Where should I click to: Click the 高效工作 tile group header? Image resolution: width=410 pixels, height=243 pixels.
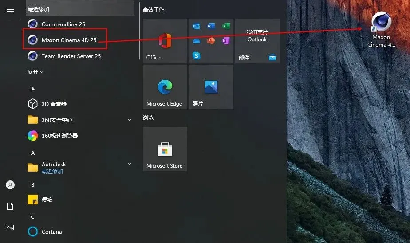click(x=154, y=10)
